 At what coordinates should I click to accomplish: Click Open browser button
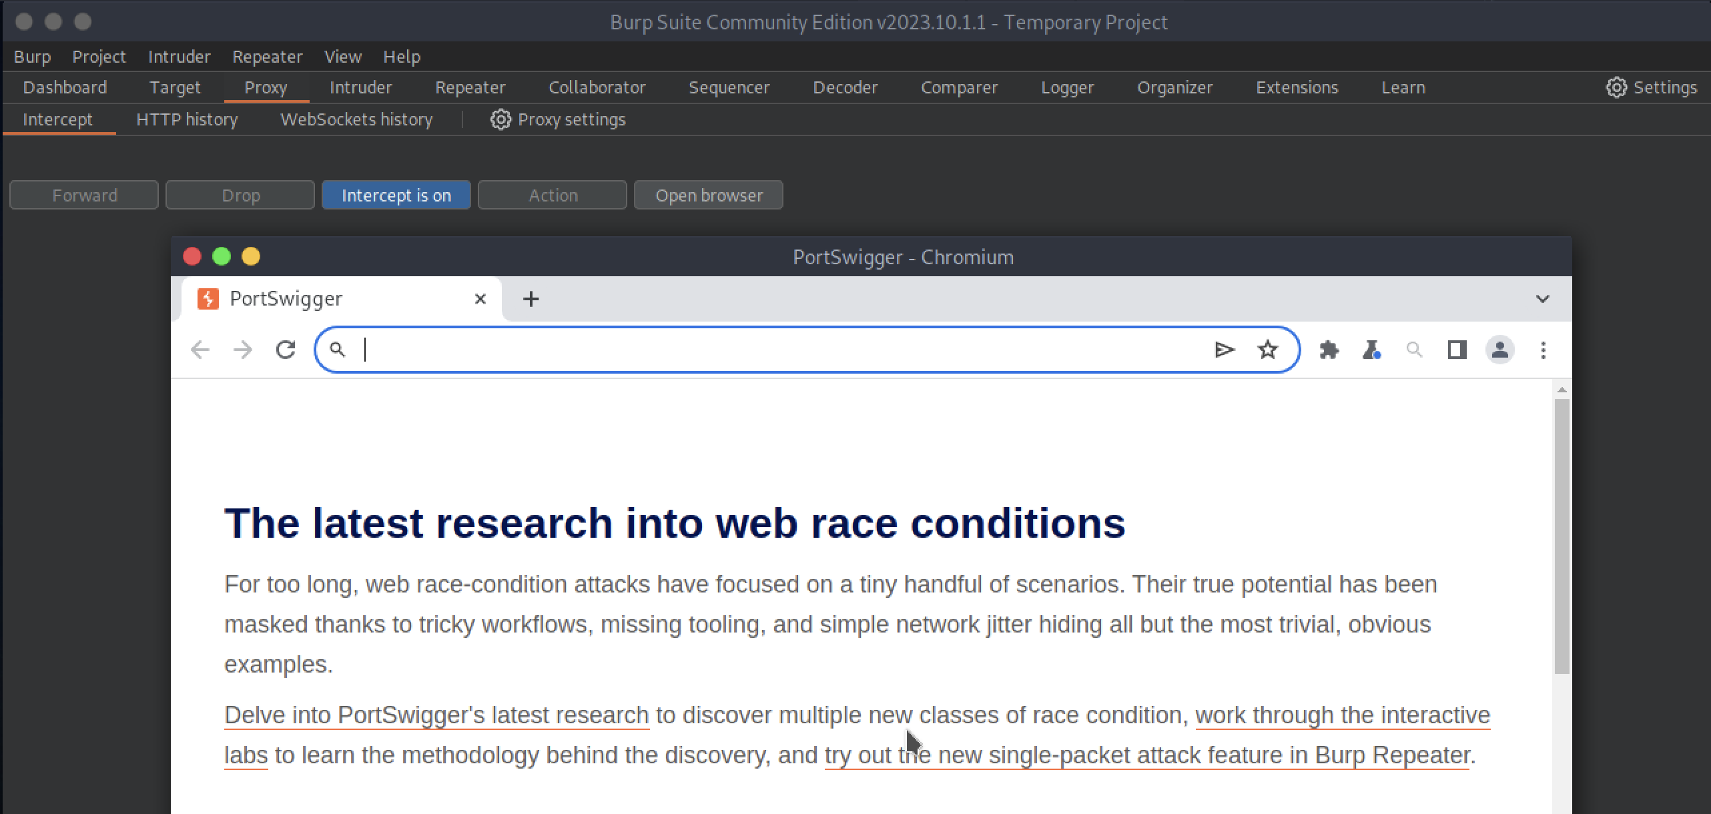tap(709, 195)
